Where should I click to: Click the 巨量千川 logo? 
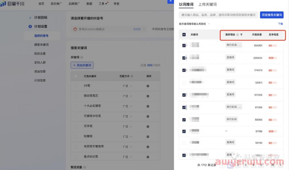pyautogui.click(x=12, y=4)
